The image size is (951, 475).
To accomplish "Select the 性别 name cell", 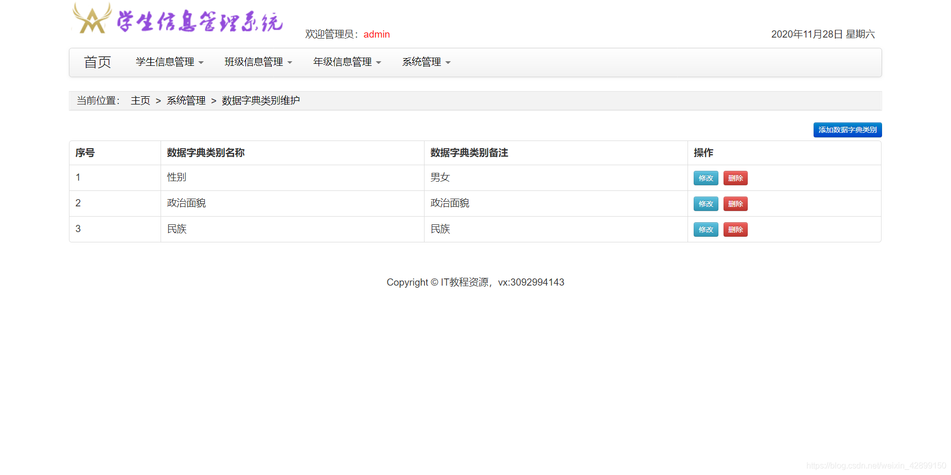I will [292, 178].
